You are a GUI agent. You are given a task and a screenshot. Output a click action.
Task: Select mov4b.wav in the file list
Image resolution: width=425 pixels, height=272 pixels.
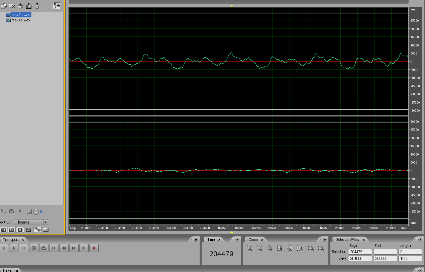pos(21,20)
